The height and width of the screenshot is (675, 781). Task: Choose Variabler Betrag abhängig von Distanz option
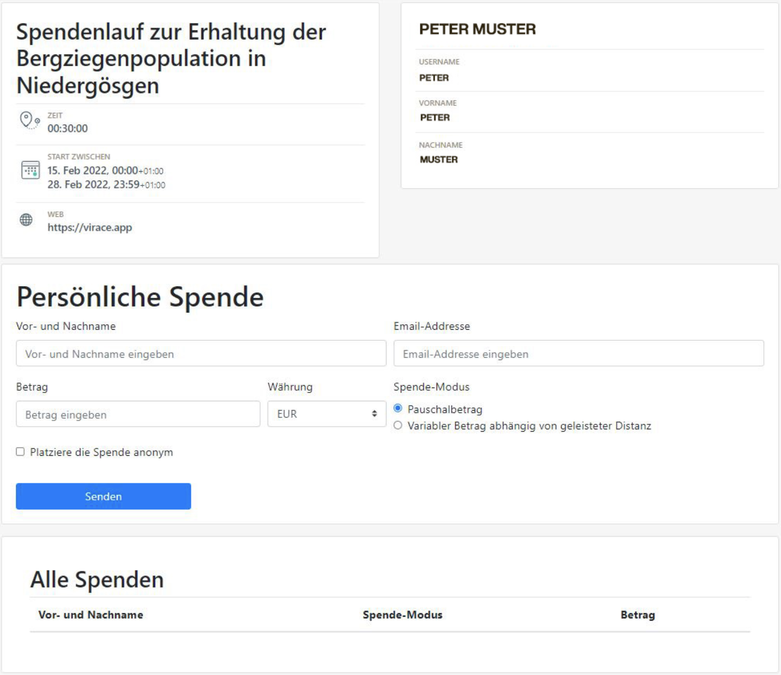coord(398,425)
